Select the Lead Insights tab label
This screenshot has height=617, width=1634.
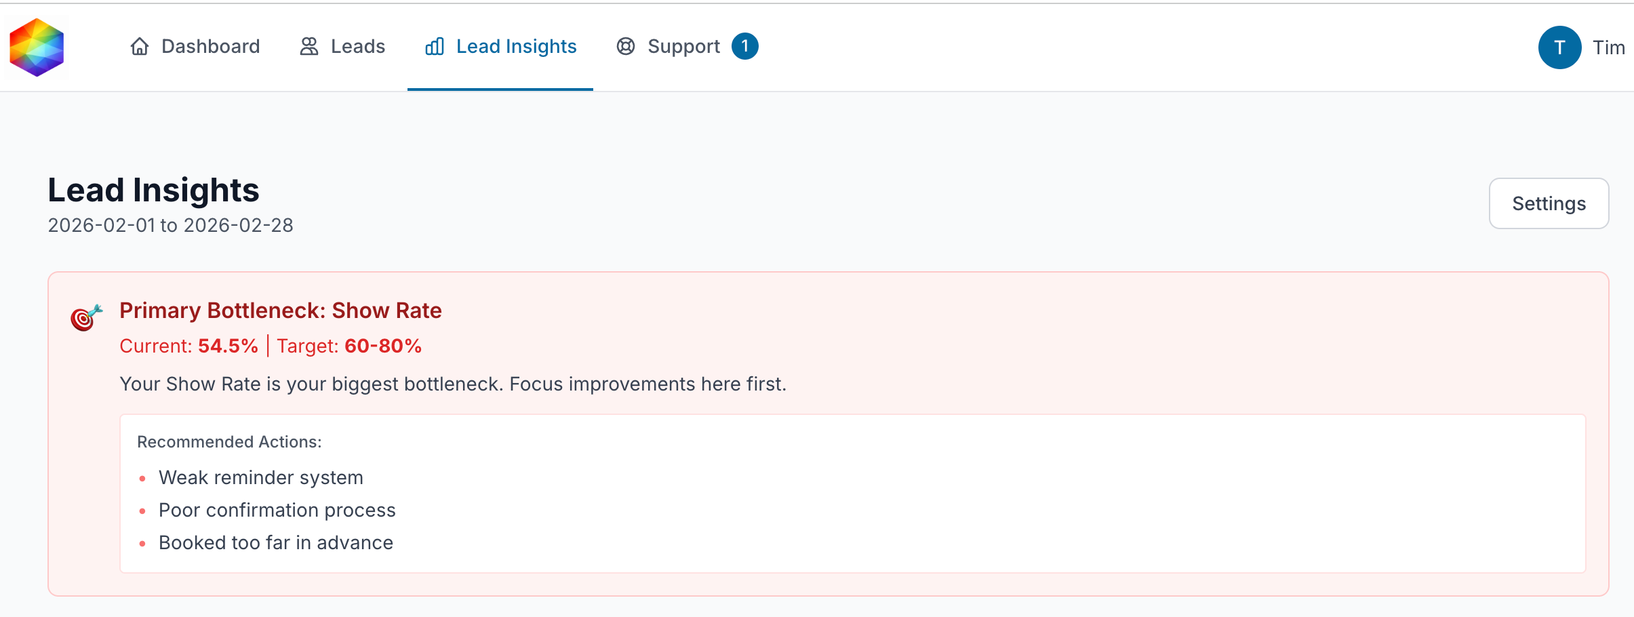pyautogui.click(x=516, y=46)
